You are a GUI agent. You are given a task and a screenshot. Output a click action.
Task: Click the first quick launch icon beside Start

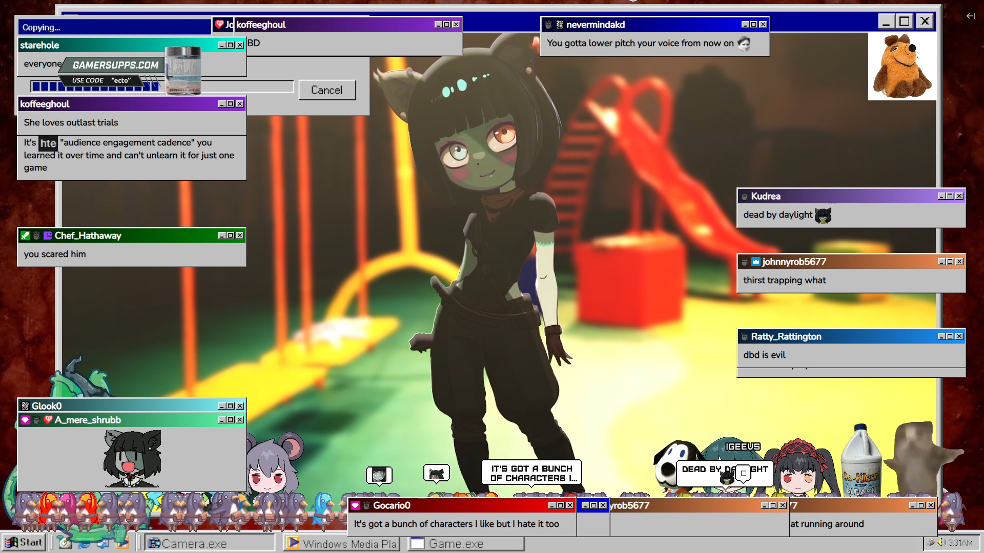(x=65, y=543)
